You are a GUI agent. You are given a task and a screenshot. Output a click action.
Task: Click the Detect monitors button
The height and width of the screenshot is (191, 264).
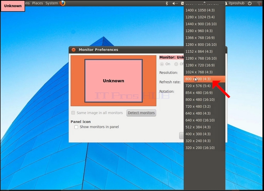tap(141, 113)
